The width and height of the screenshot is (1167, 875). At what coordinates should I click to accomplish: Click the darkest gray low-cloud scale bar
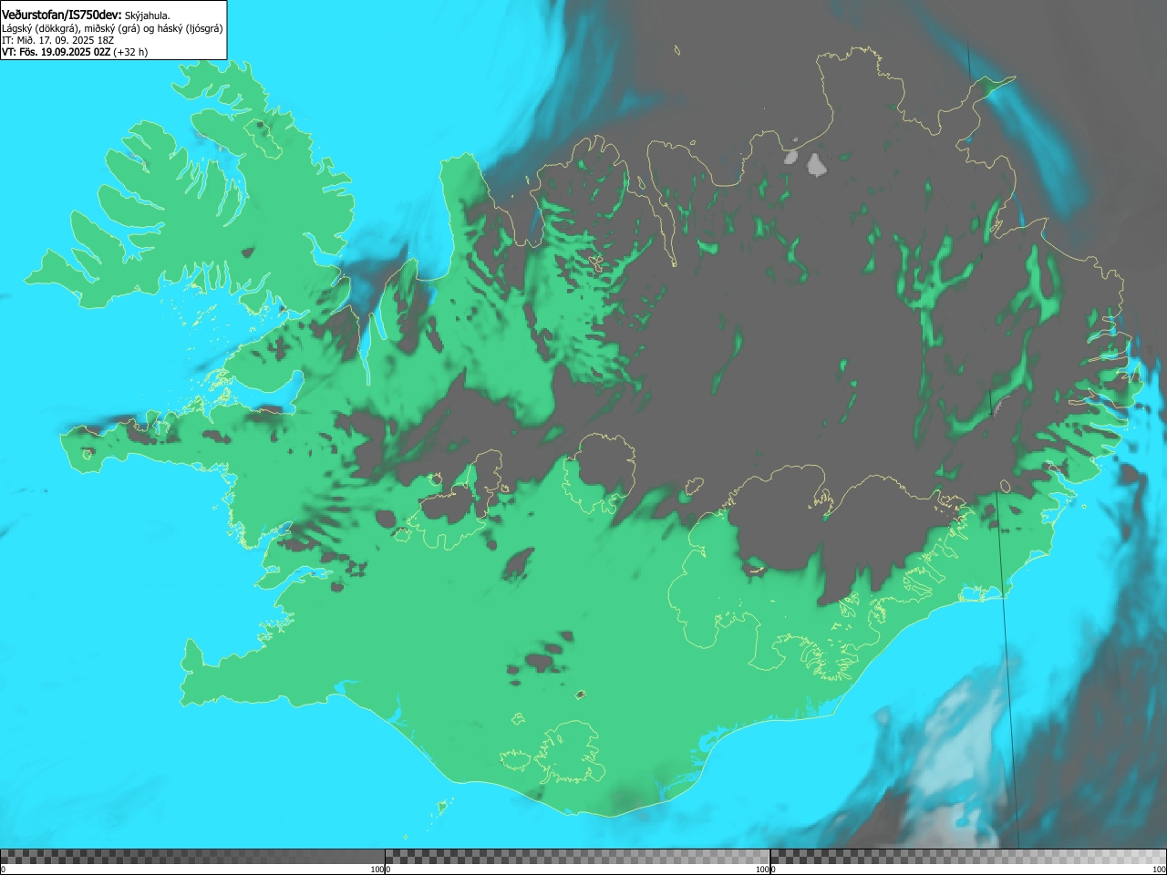click(x=192, y=857)
